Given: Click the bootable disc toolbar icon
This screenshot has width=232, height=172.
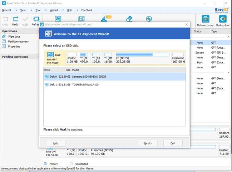Looking at the screenshot, I should [149, 19].
